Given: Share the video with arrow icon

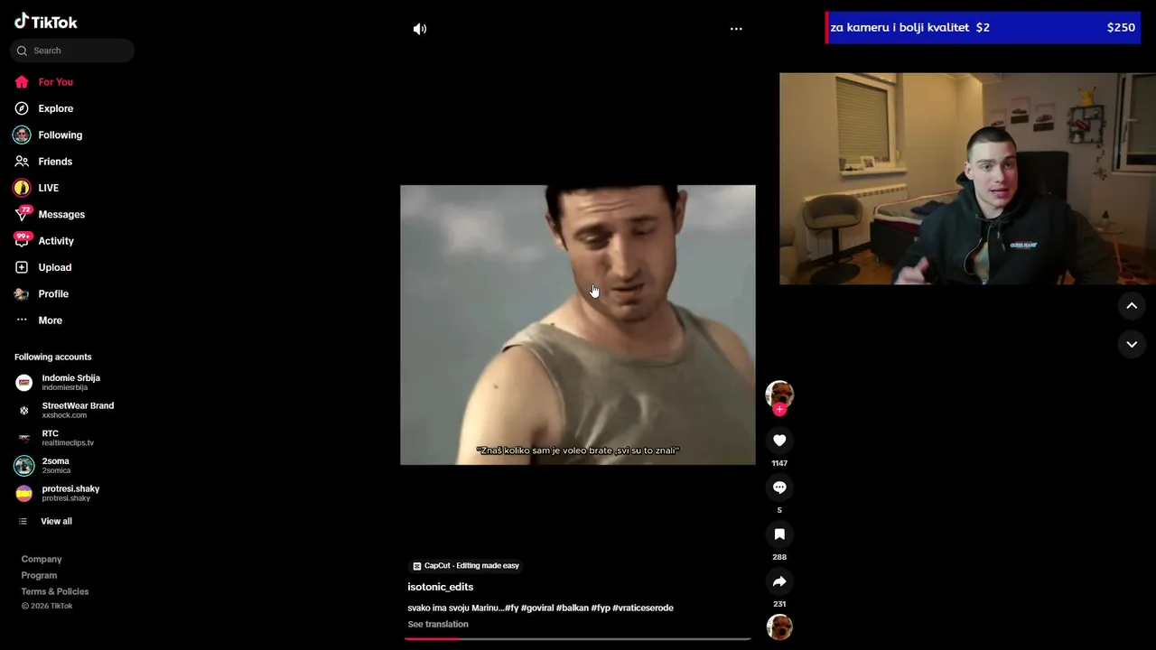Looking at the screenshot, I should click(779, 581).
